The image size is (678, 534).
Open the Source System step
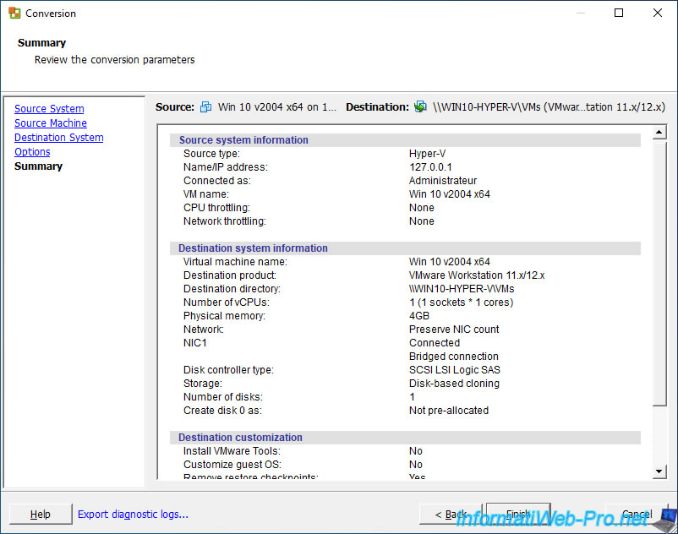point(49,108)
